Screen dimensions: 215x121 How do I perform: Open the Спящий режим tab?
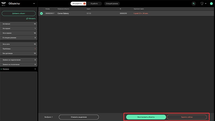tap(112, 3)
